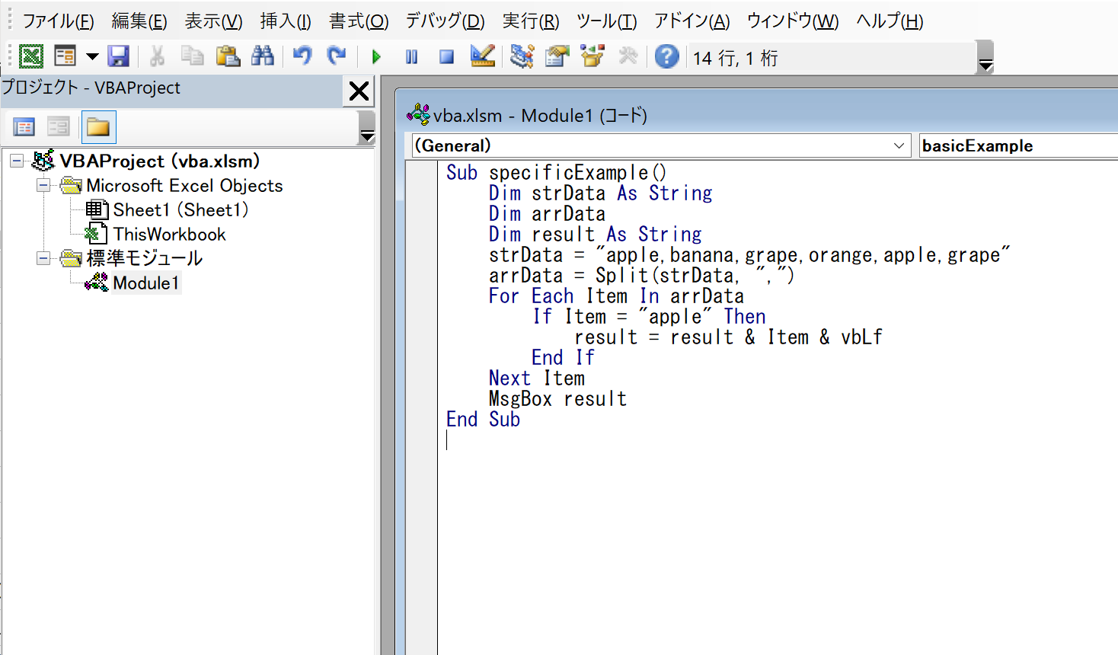Screen dimensions: 1118x655
Task: Click the Next Item code line
Action: pos(537,378)
